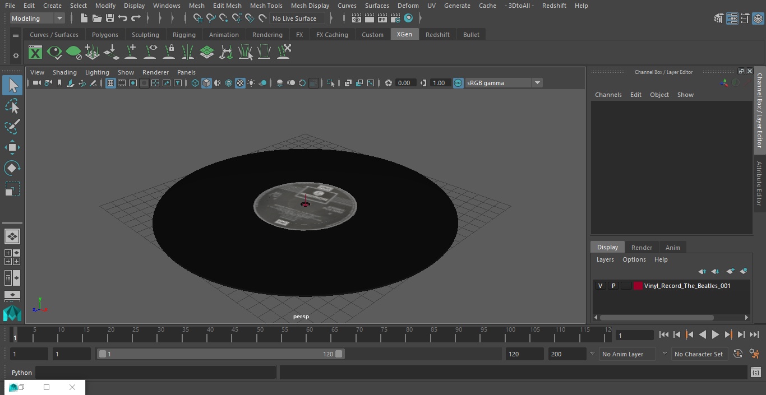Click the current frame number field
This screenshot has width=766, height=395.
635,336
